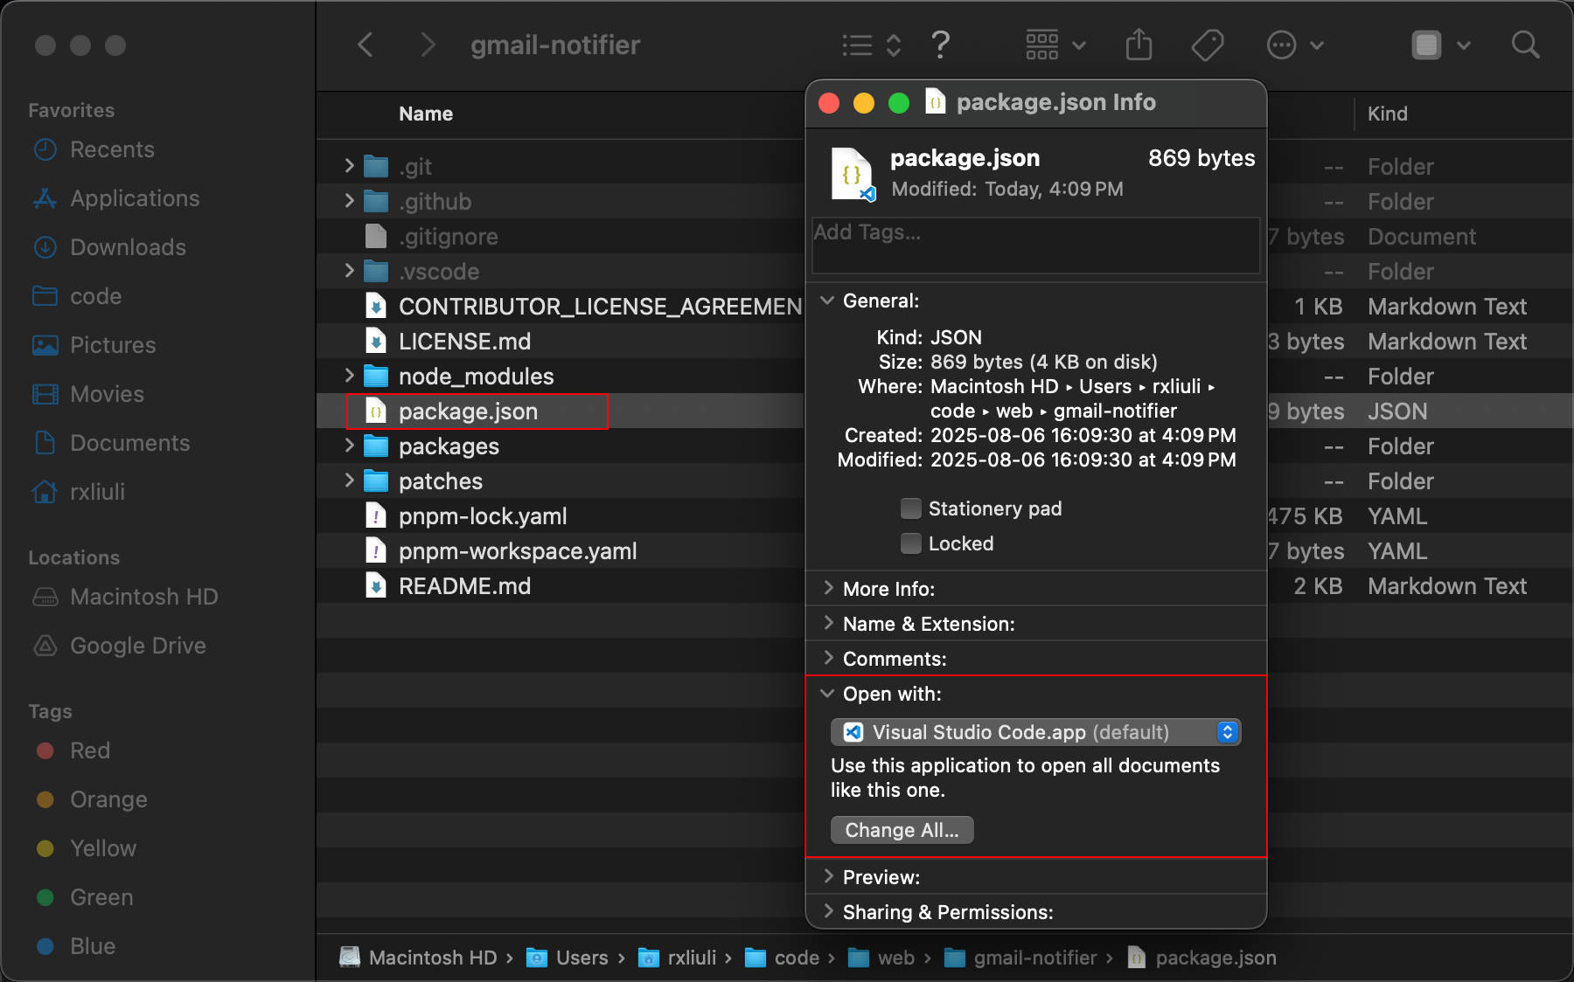This screenshot has height=982, width=1574.
Task: Open Visual Studio Code.app default dropdown
Action: pos(1035,732)
